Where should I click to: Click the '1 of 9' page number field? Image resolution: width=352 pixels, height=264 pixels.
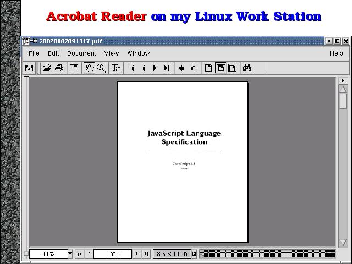point(113,254)
